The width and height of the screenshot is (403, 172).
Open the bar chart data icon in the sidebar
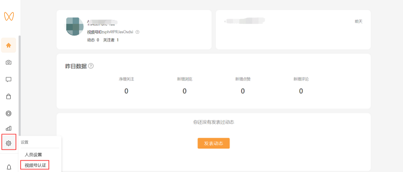(x=9, y=128)
